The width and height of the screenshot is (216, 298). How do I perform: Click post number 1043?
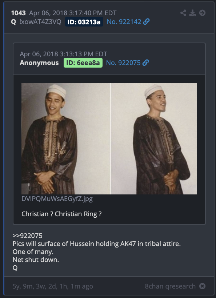[x=19, y=13]
